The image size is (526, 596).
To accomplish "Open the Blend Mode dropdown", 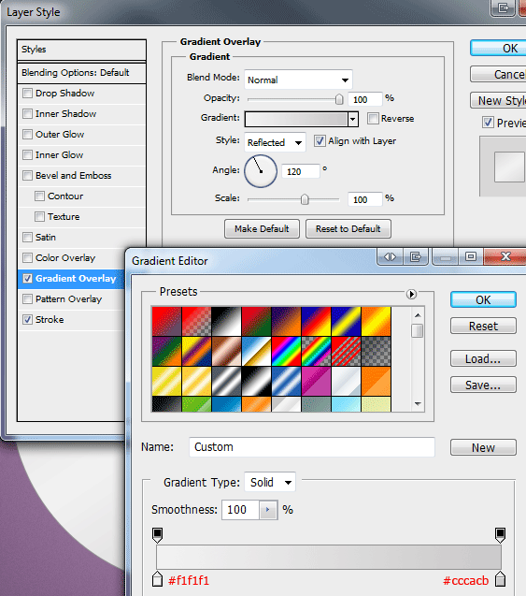I will pos(298,80).
